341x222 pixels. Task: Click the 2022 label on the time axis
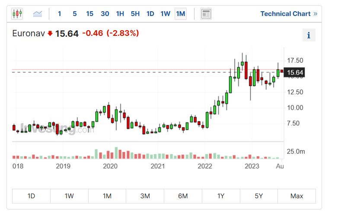coord(205,166)
